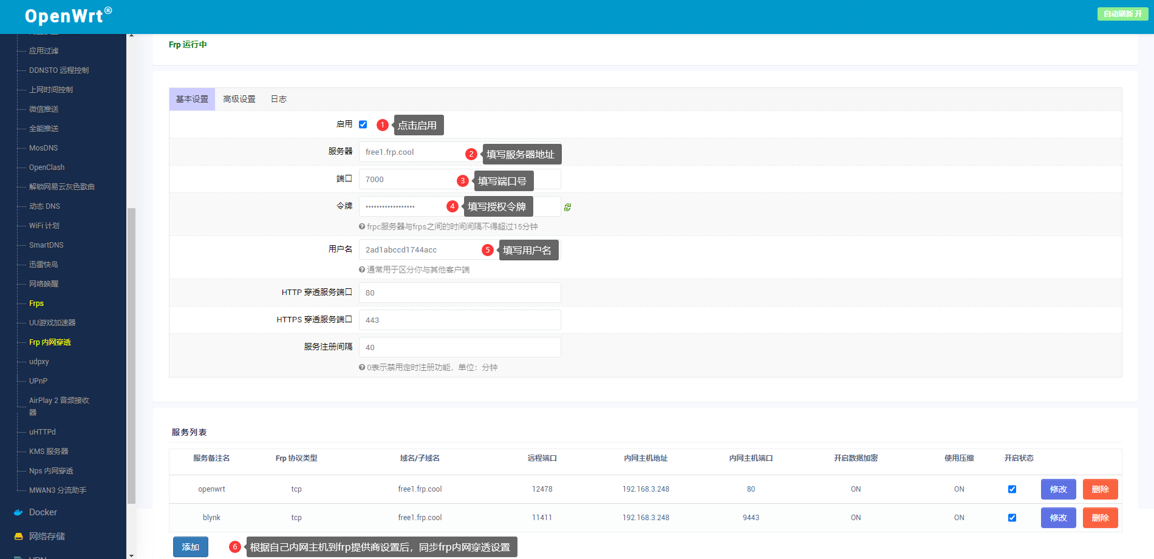Open 全能推送 menu entry
This screenshot has height=559, width=1154.
pos(44,129)
